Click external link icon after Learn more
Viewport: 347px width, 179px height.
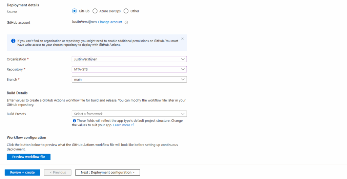point(132,125)
